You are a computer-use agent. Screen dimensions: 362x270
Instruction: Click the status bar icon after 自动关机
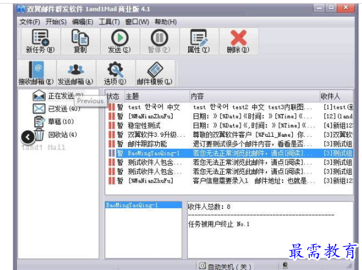pyautogui.click(x=285, y=265)
